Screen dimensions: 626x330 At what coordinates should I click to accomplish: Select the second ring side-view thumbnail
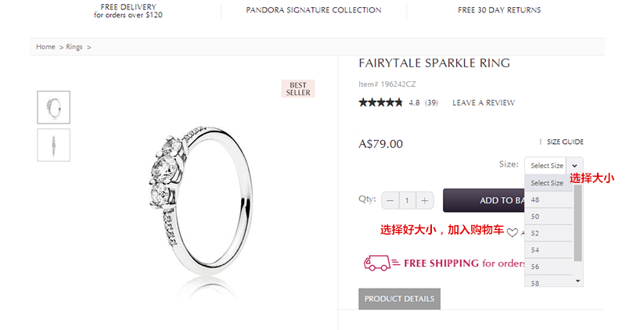pos(53,145)
